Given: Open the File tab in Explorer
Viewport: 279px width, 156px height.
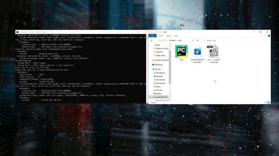Looking at the screenshot, I should pos(153,36).
